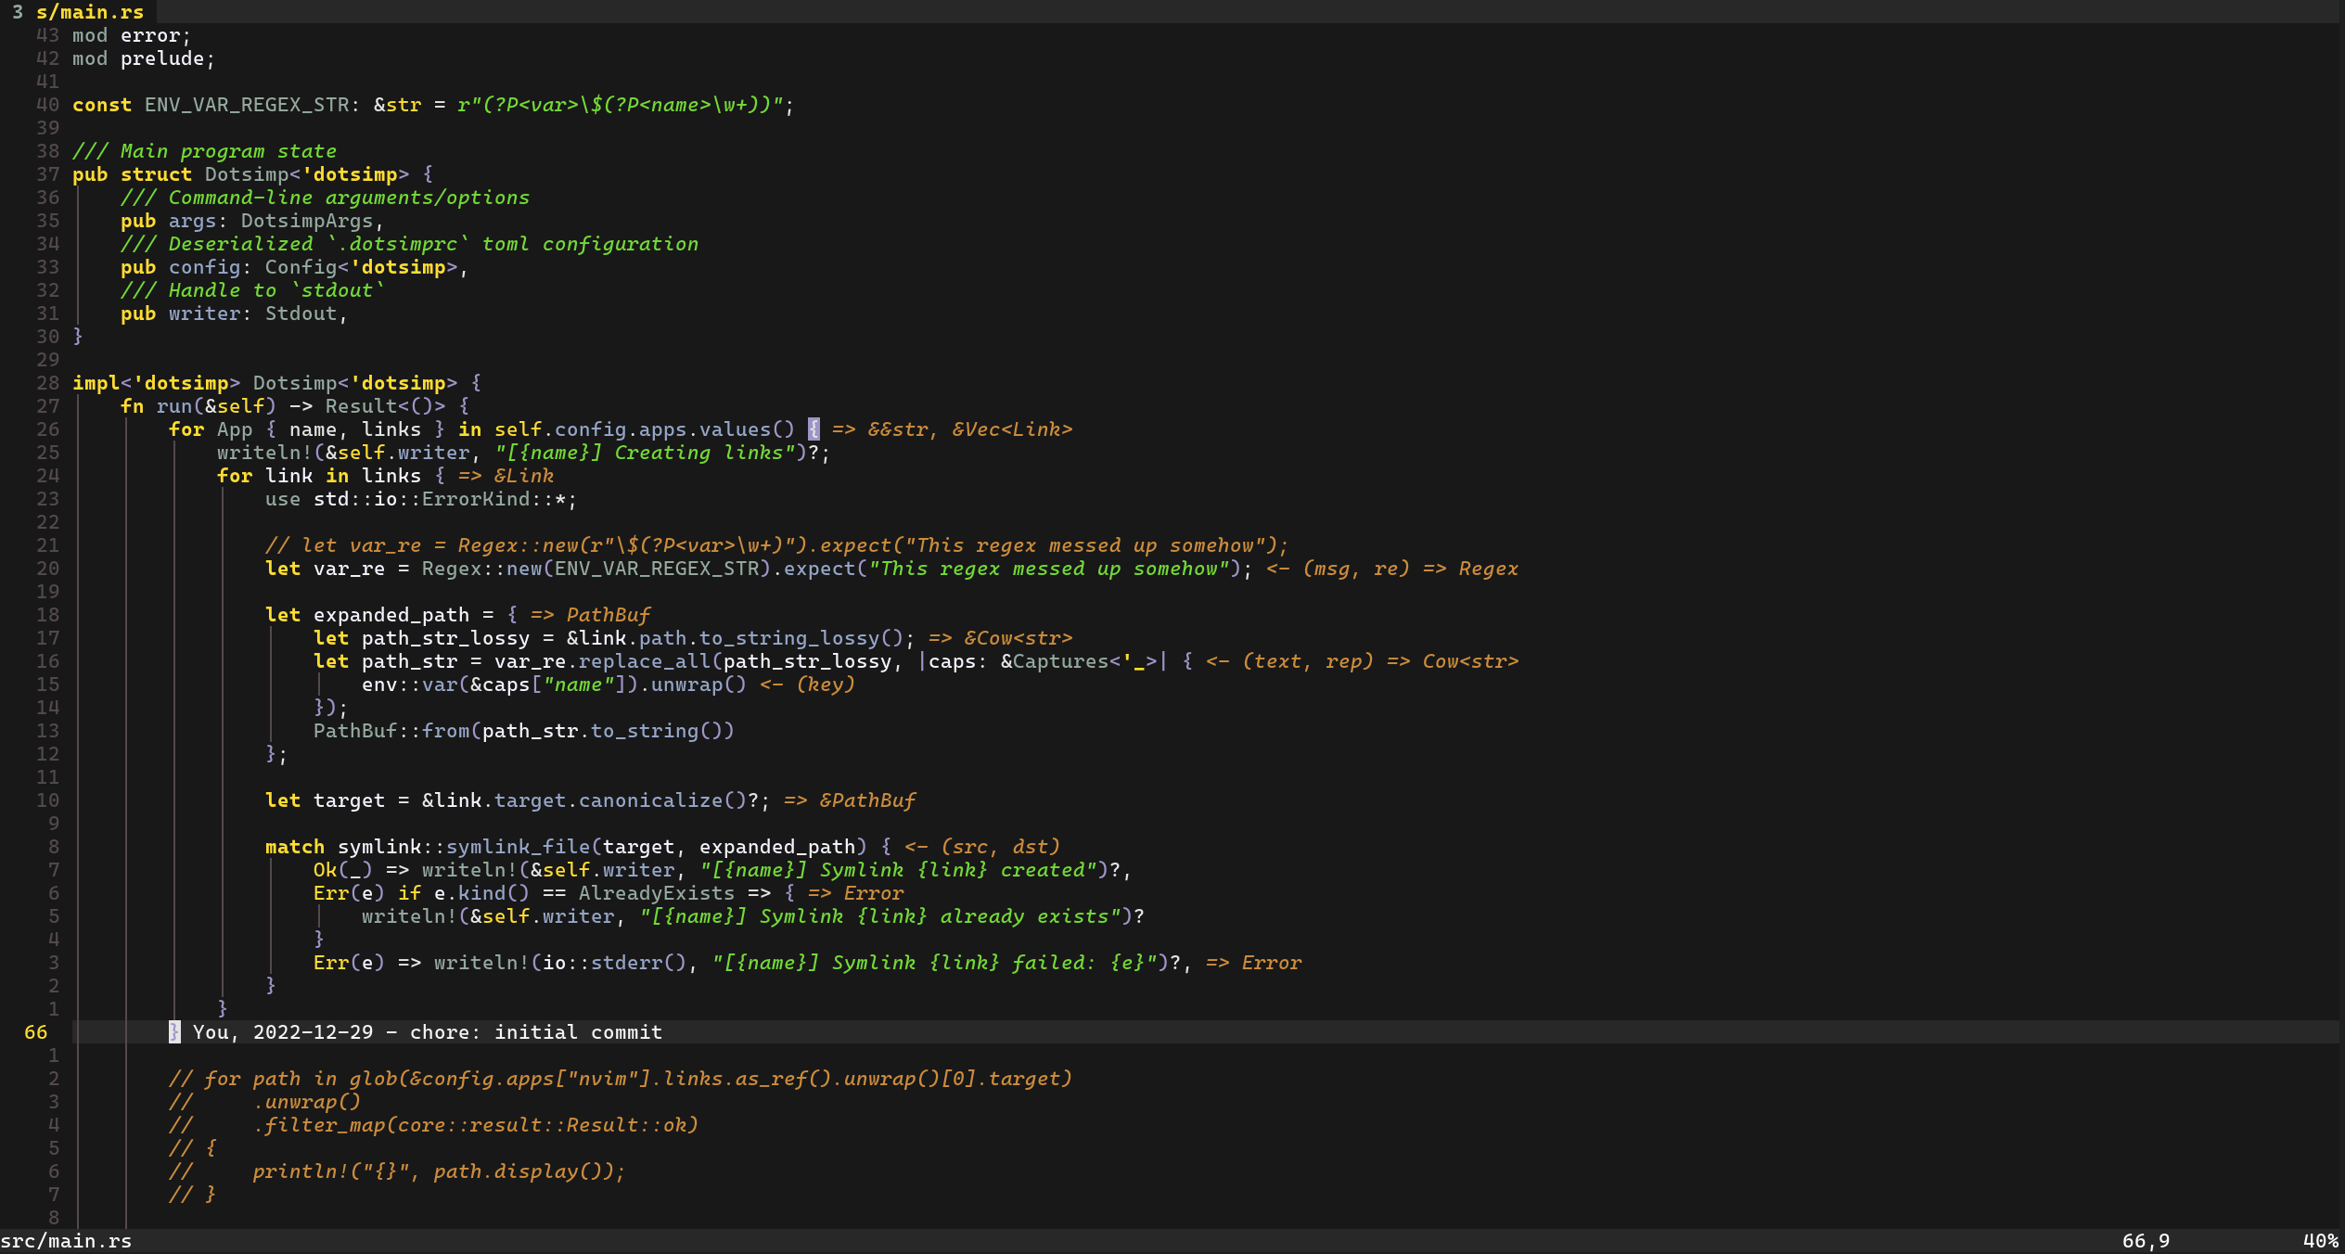Click 'Err(e) if e.kind() == AlreadyExists' arm

click(555, 893)
